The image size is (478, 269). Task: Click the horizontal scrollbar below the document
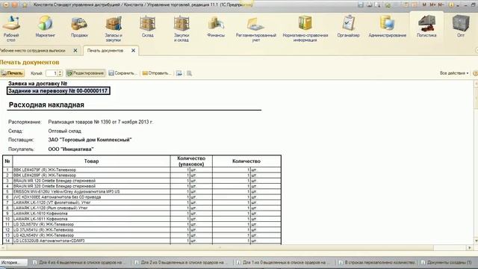pyautogui.click(x=220, y=247)
